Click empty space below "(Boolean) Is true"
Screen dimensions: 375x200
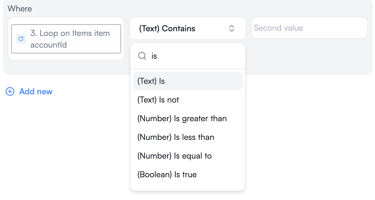187,186
